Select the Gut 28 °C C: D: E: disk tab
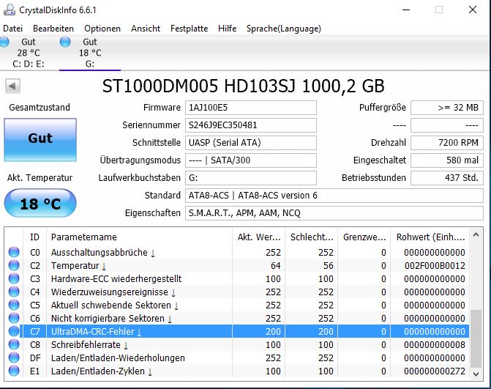The width and height of the screenshot is (491, 389). click(x=29, y=53)
